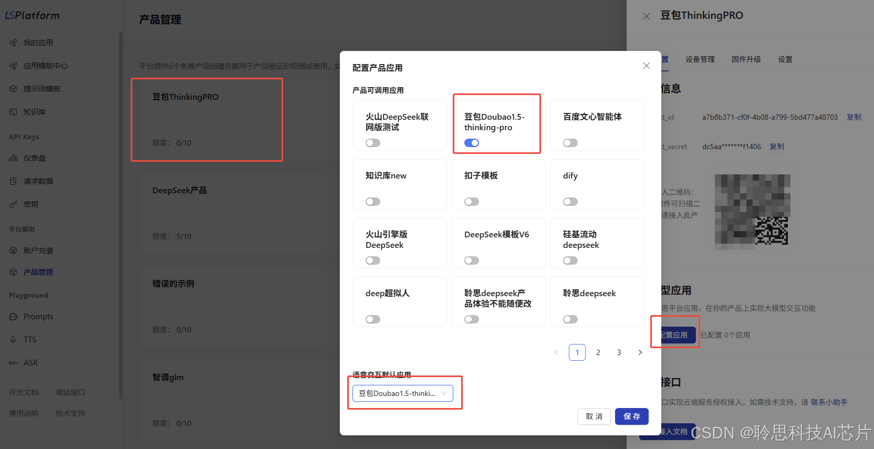
Task: Toggle the dify application switch
Action: (570, 202)
